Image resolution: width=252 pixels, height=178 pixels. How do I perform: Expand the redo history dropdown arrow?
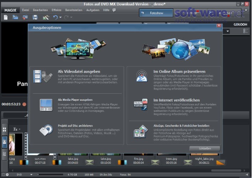(x=71, y=17)
